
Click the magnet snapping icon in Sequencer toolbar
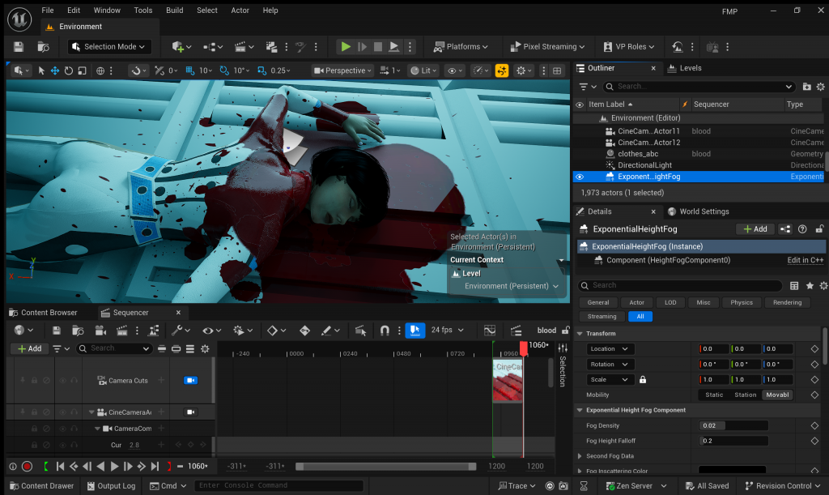click(385, 331)
